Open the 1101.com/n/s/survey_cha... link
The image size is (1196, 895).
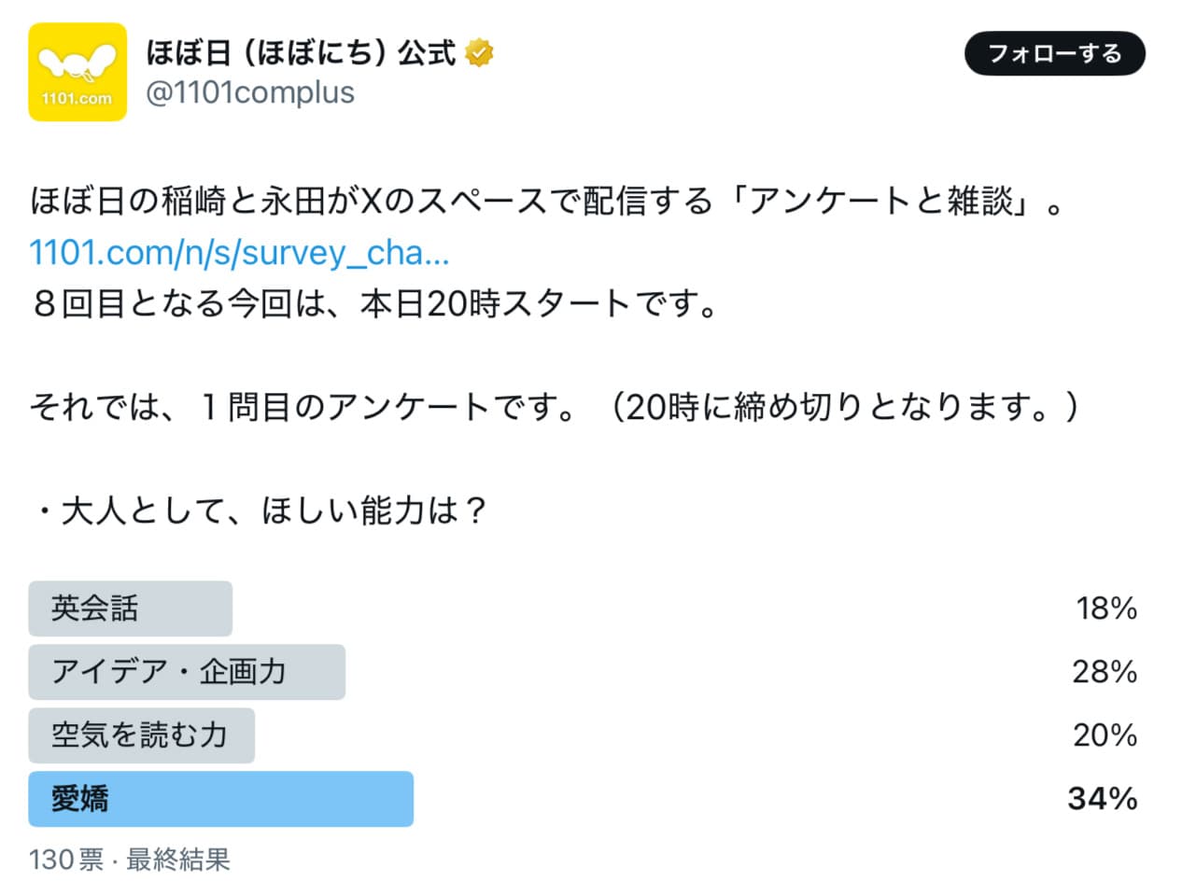point(239,253)
